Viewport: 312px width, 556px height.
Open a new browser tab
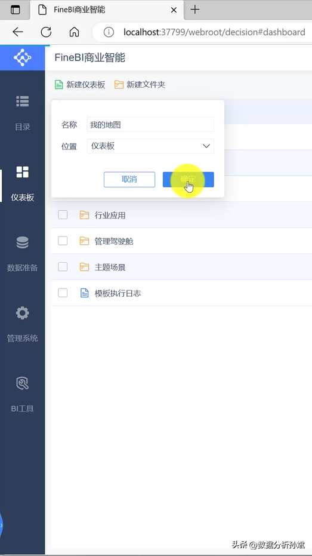point(195,10)
